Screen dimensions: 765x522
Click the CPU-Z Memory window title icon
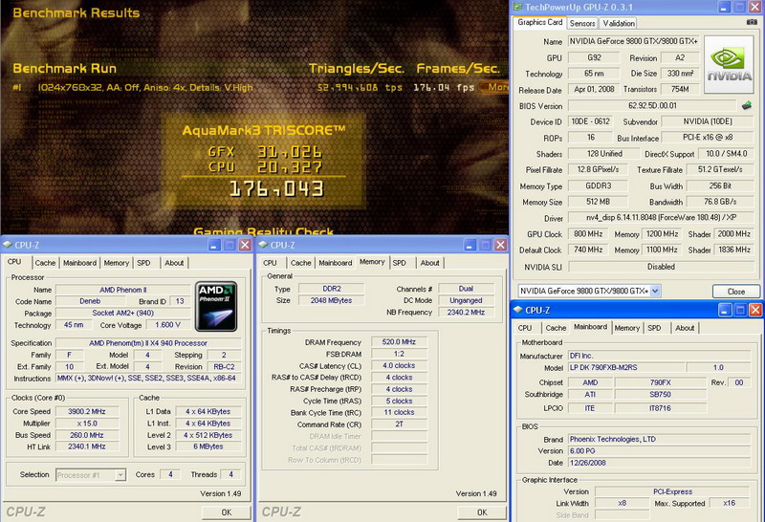[x=263, y=245]
